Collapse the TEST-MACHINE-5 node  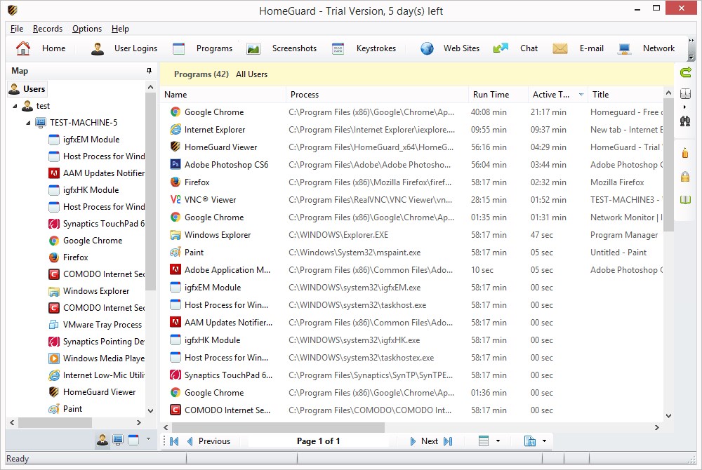[28, 123]
